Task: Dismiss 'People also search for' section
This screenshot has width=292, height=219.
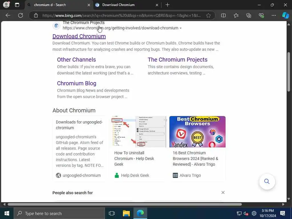Action: (x=223, y=192)
